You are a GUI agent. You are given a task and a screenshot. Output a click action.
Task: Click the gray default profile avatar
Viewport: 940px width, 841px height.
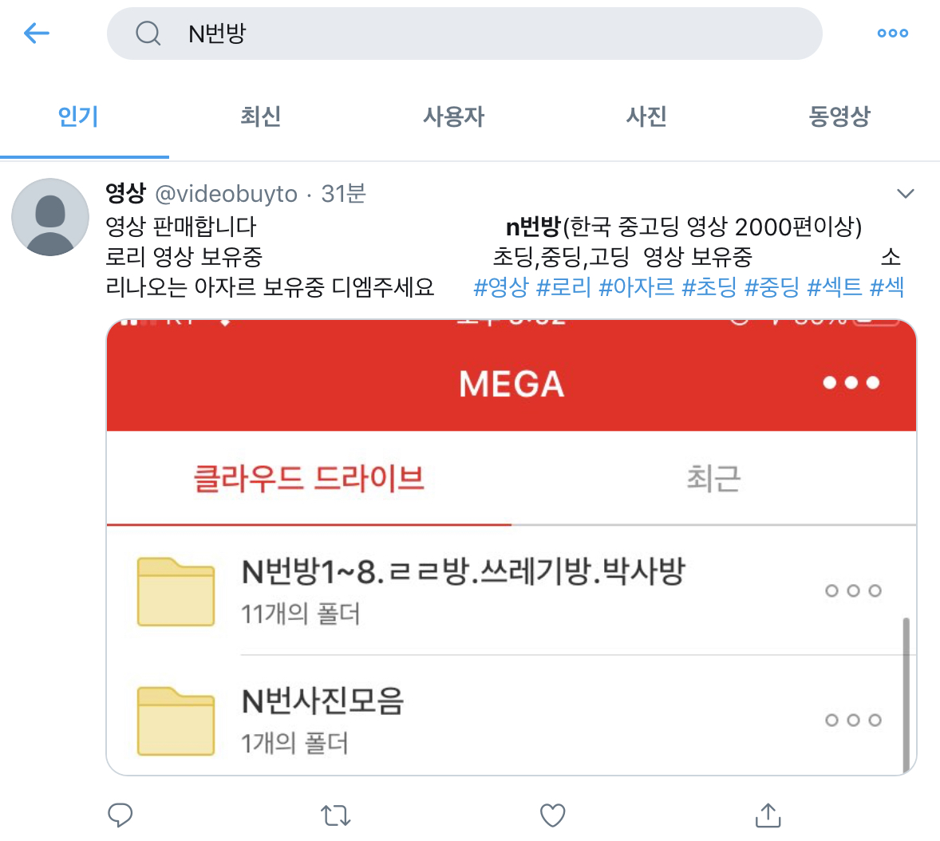pos(50,217)
